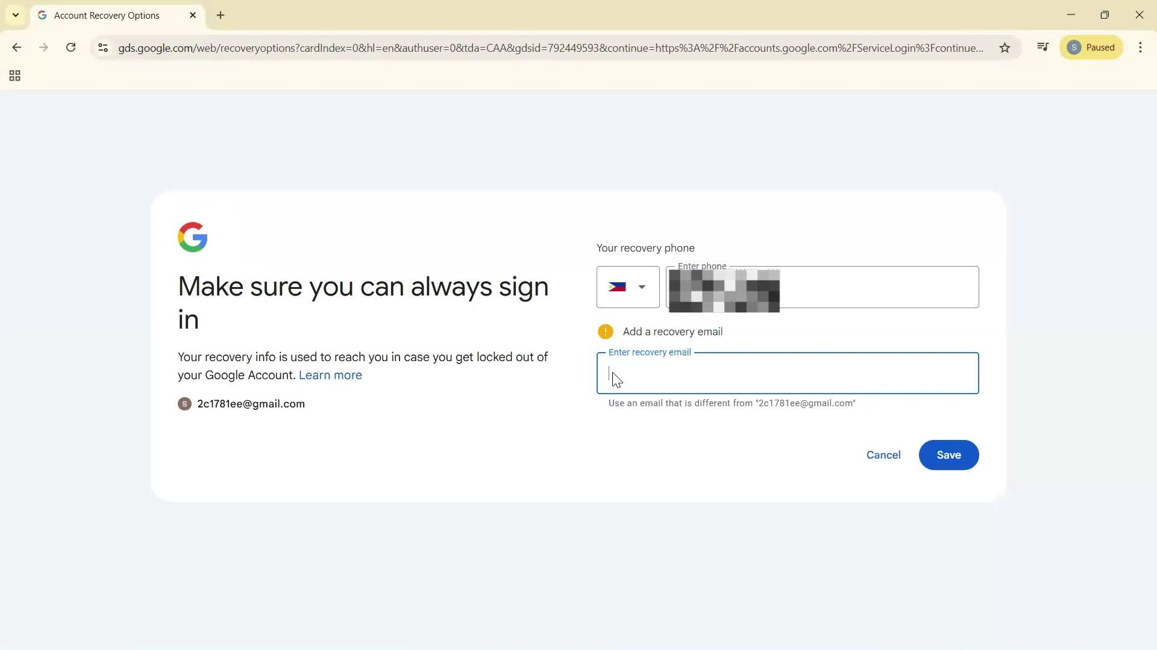
Task: Open the tab groups grid icon
Action: [14, 75]
